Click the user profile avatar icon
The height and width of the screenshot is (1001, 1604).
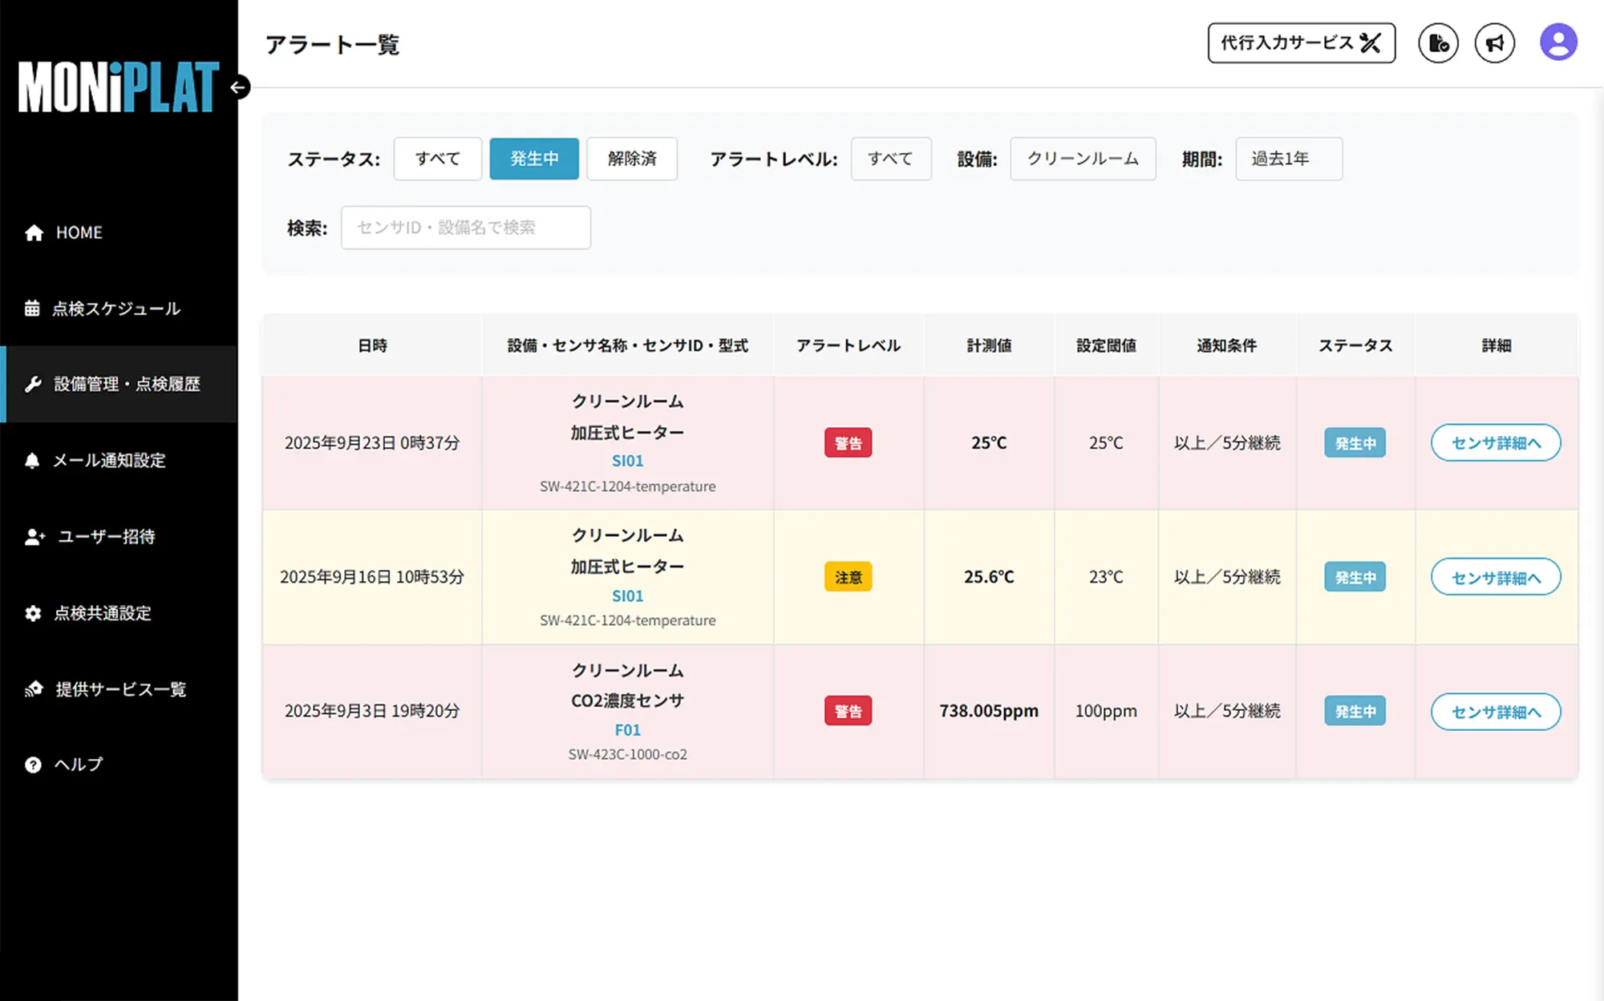coord(1557,42)
